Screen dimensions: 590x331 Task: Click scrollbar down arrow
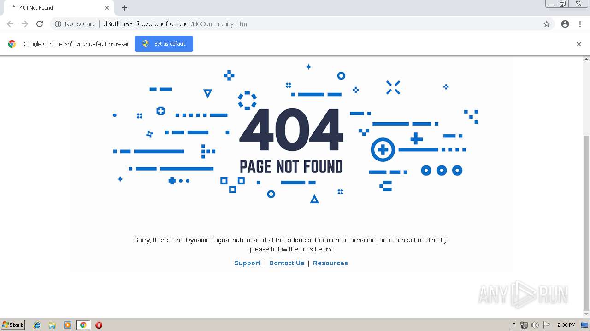pyautogui.click(x=586, y=315)
